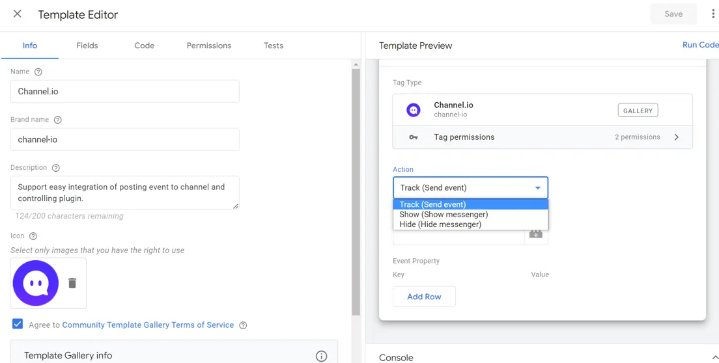Click the Brand name input field
Image resolution: width=719 pixels, height=363 pixels.
(x=125, y=139)
